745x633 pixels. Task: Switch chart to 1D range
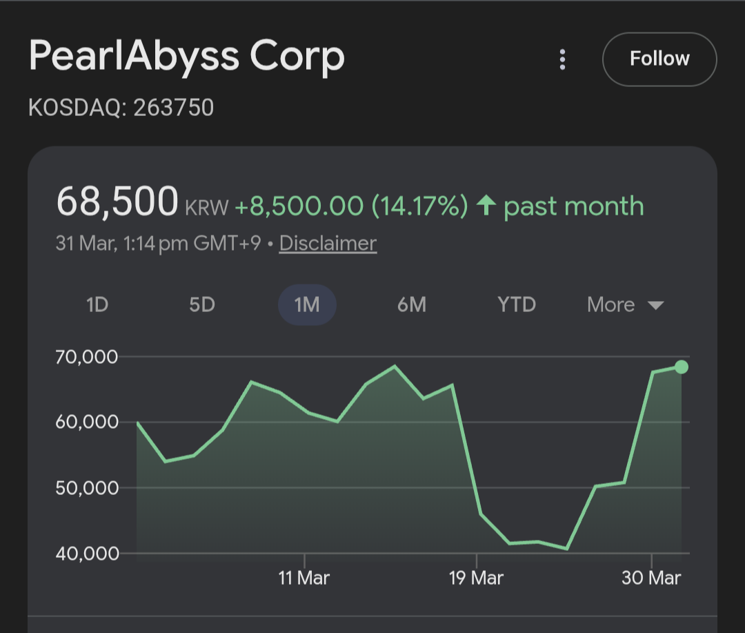(97, 304)
